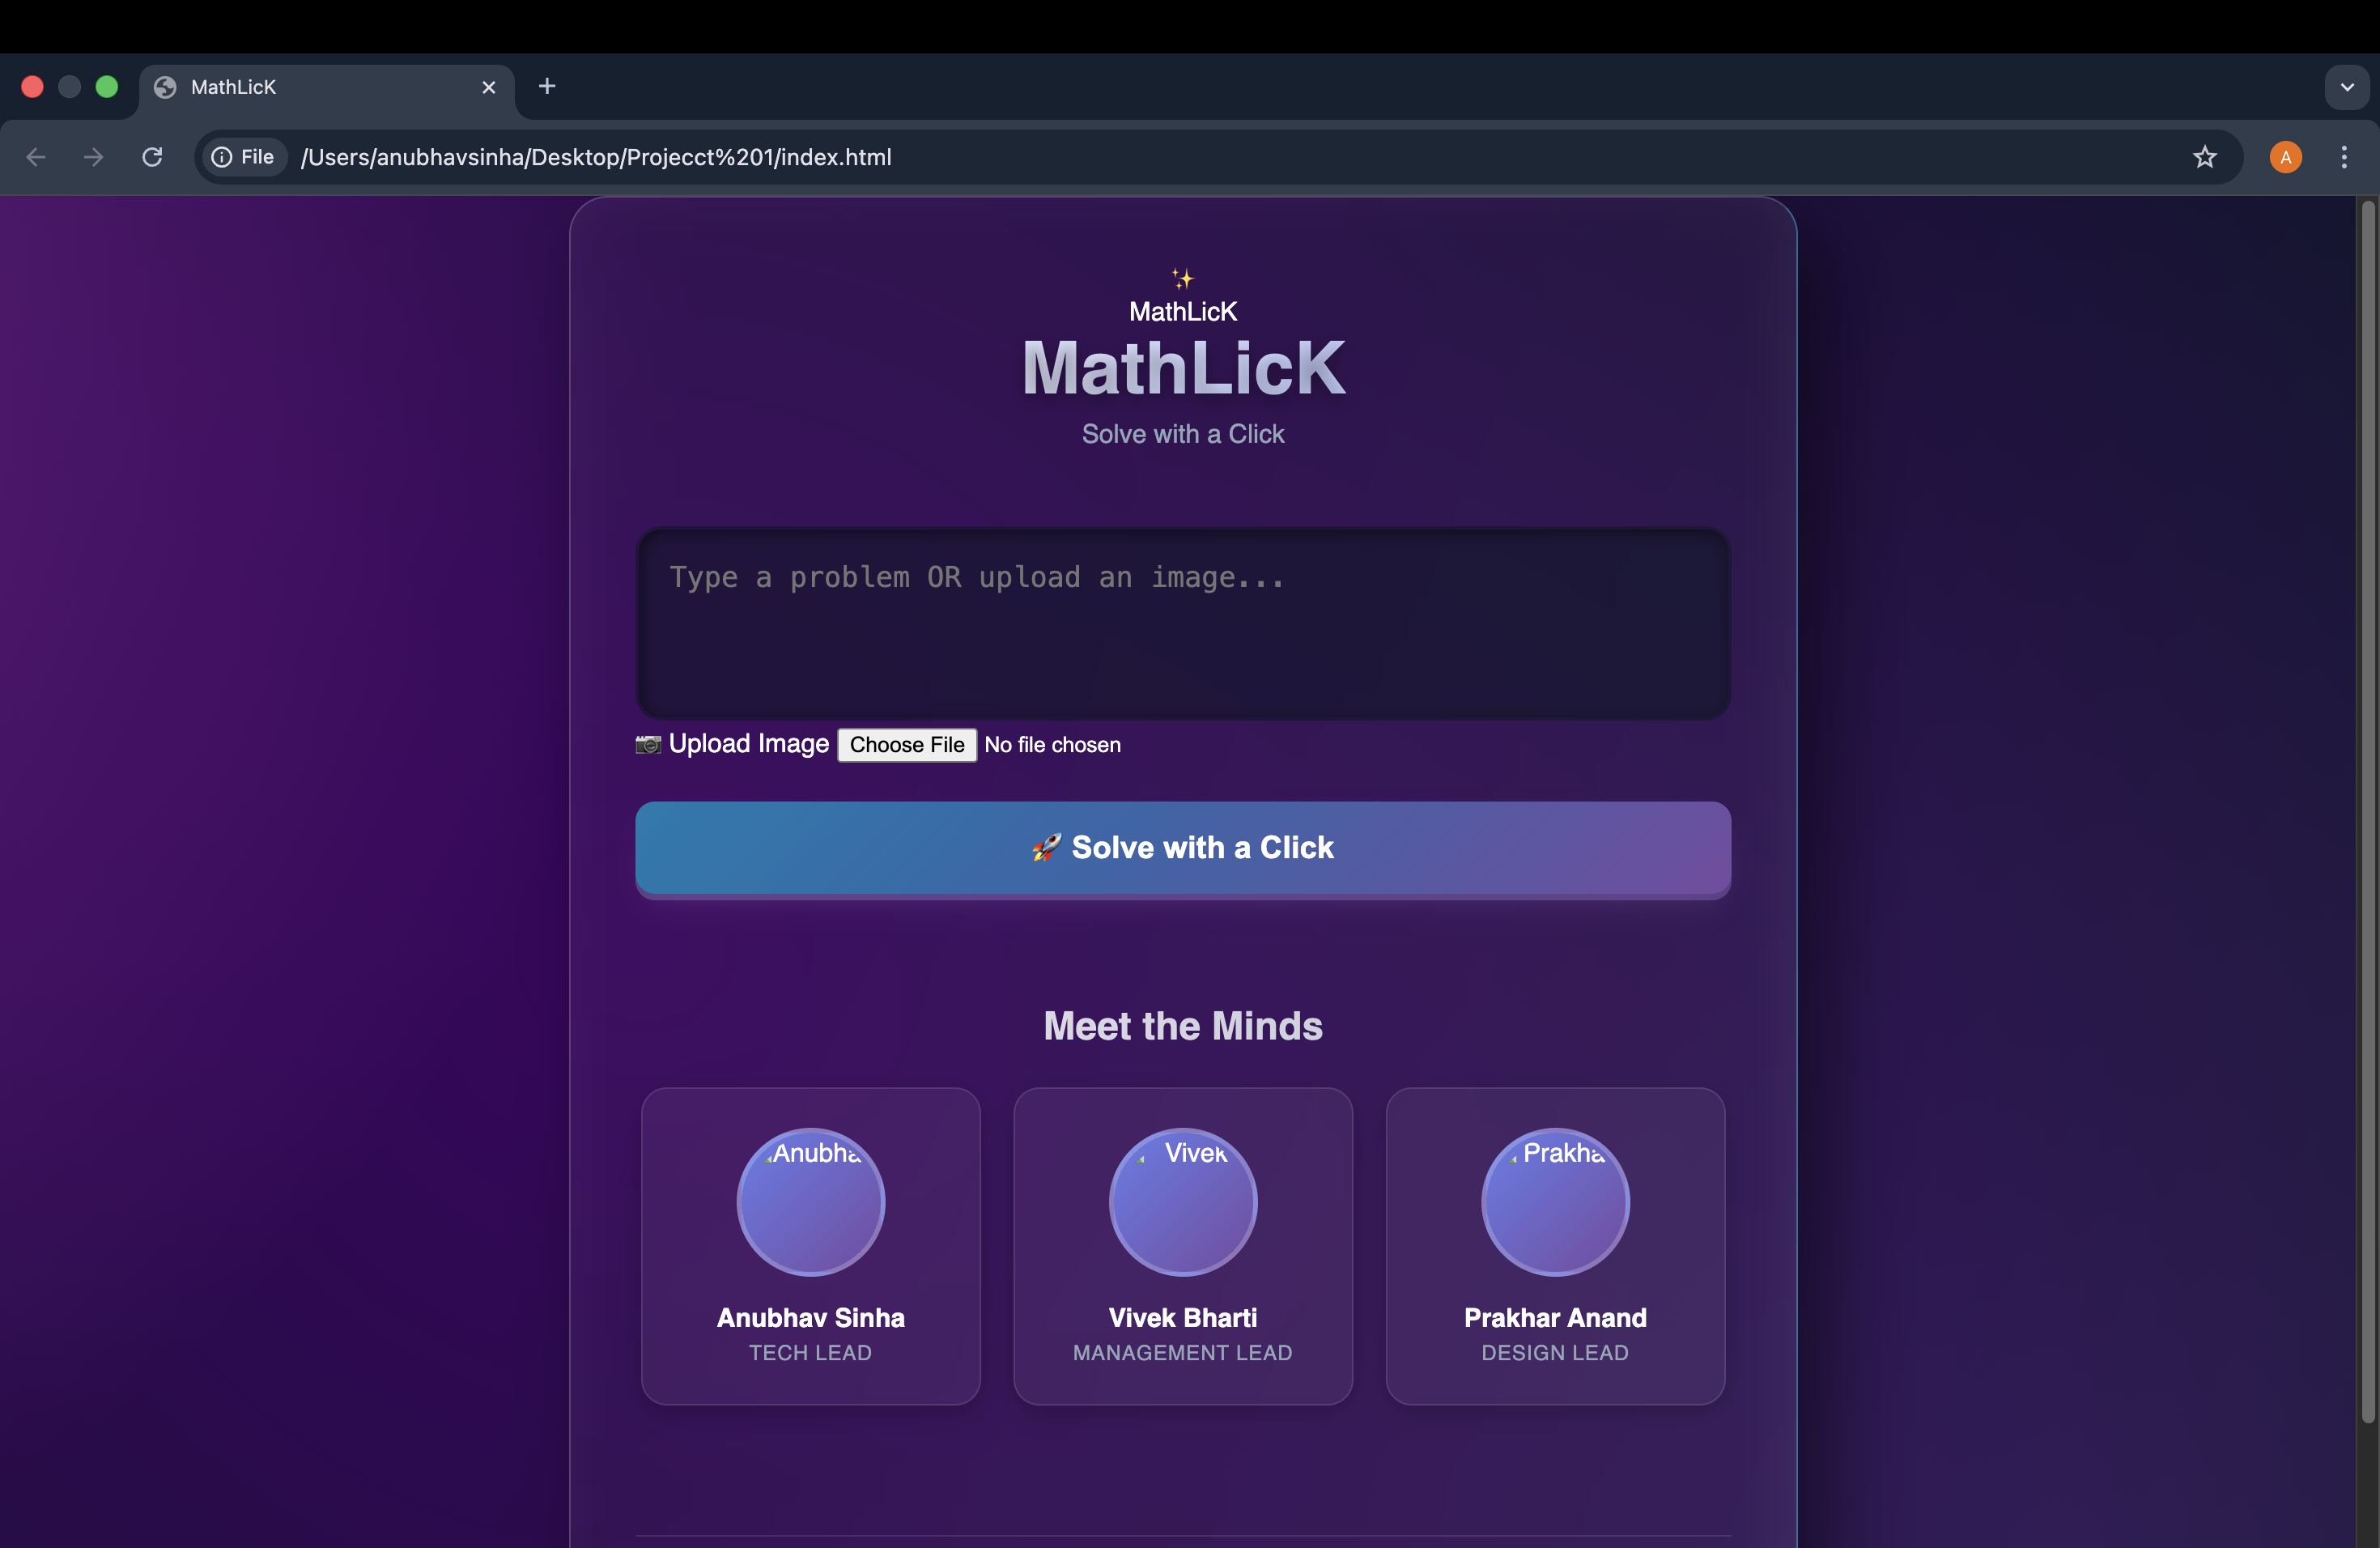Click the Choose File button

906,745
